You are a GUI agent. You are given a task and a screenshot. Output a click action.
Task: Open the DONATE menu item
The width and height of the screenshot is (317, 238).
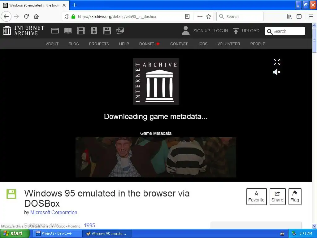pyautogui.click(x=149, y=44)
